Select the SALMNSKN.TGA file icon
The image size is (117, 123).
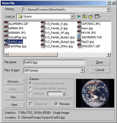click(79, 37)
